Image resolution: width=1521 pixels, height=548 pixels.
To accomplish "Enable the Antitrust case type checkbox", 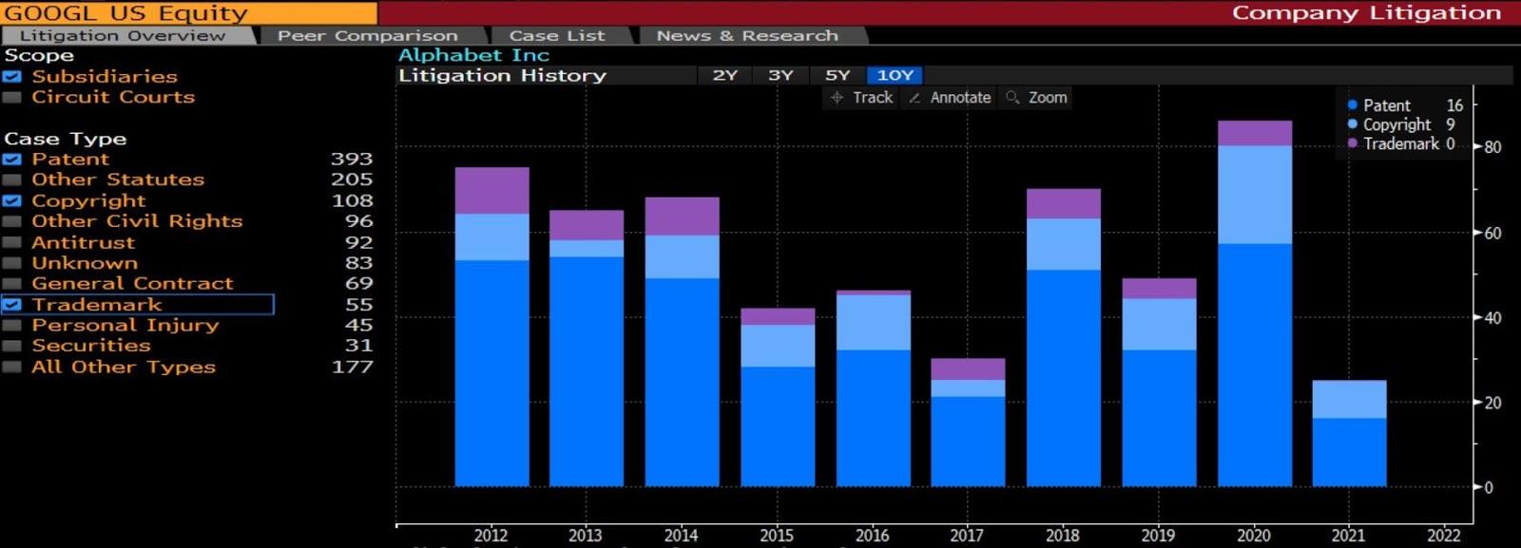I will [12, 242].
